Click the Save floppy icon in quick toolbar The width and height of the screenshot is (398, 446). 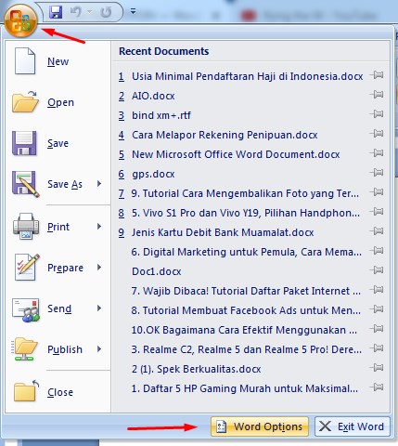pos(56,12)
